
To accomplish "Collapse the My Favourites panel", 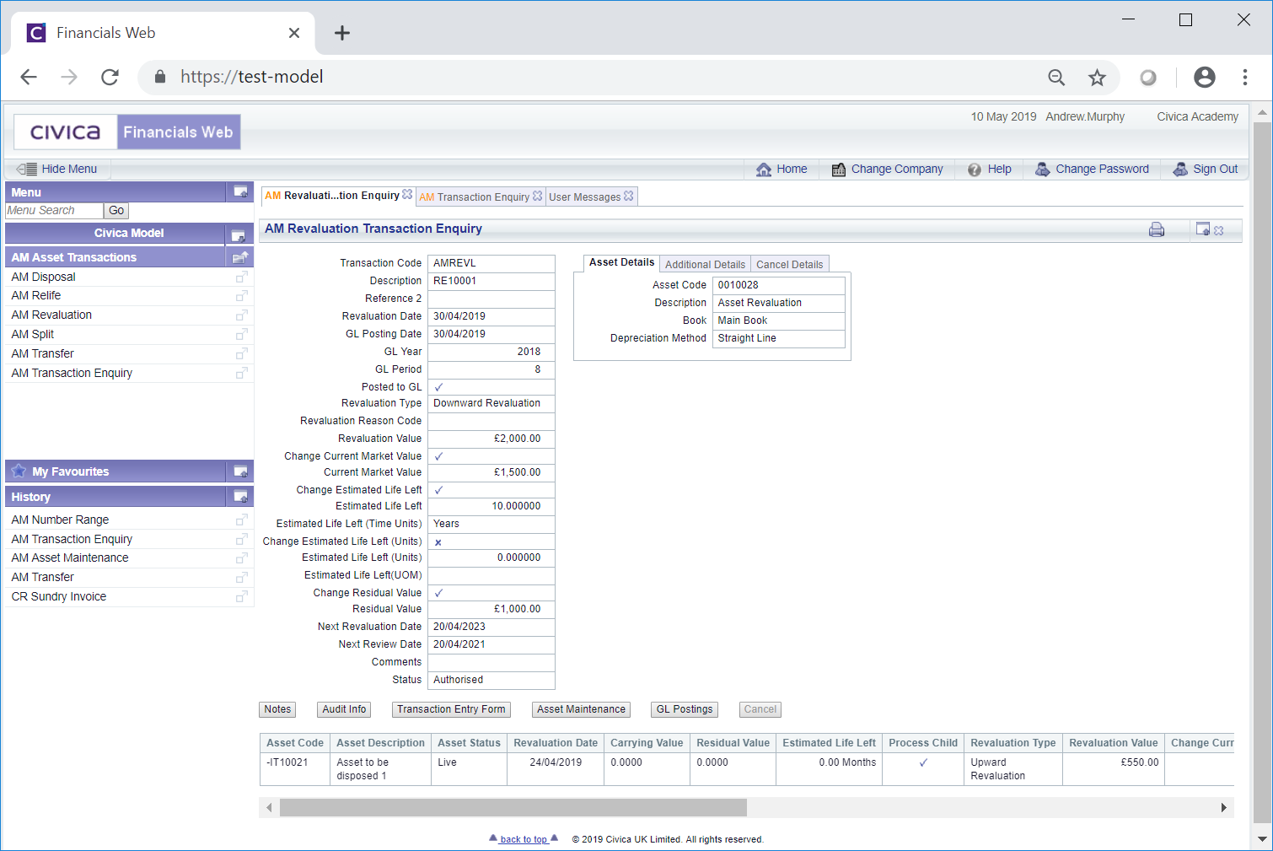I will [240, 471].
